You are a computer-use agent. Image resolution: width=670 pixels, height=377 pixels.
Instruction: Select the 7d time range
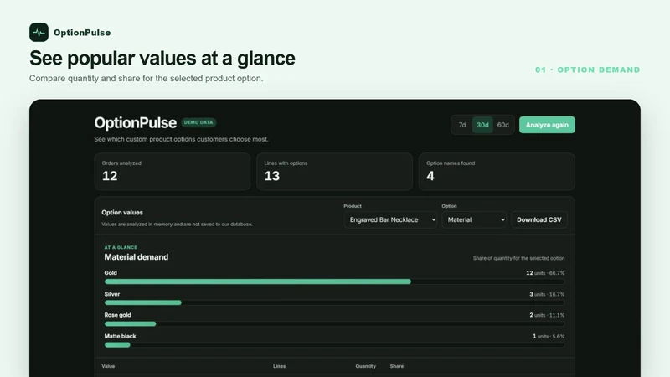462,125
